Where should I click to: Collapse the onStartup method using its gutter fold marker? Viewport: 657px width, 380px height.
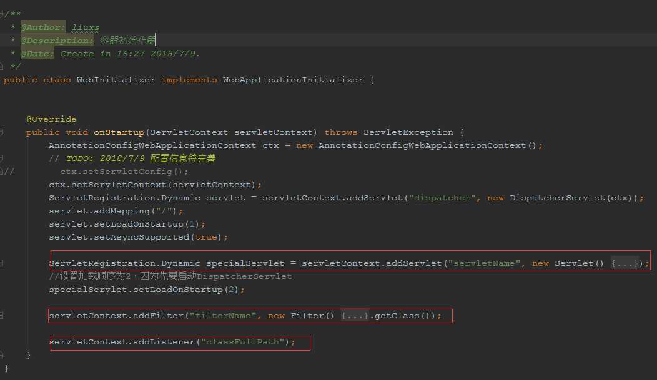(2, 132)
